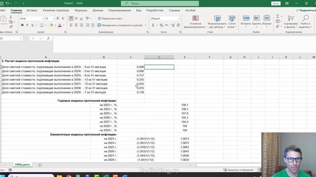316x177 pixels.
Task: Align text to bottom of cell
Action: pos(81,19)
